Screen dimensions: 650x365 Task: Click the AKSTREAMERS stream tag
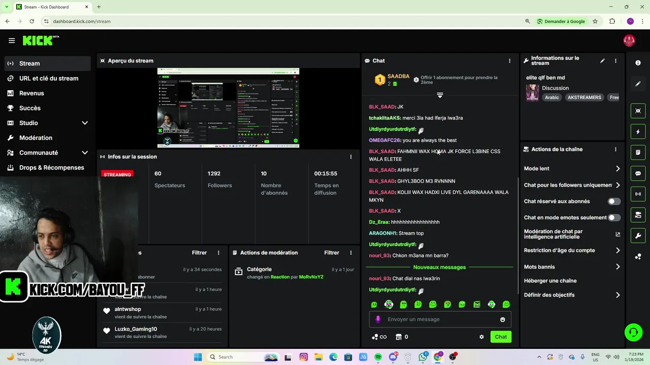coord(584,97)
